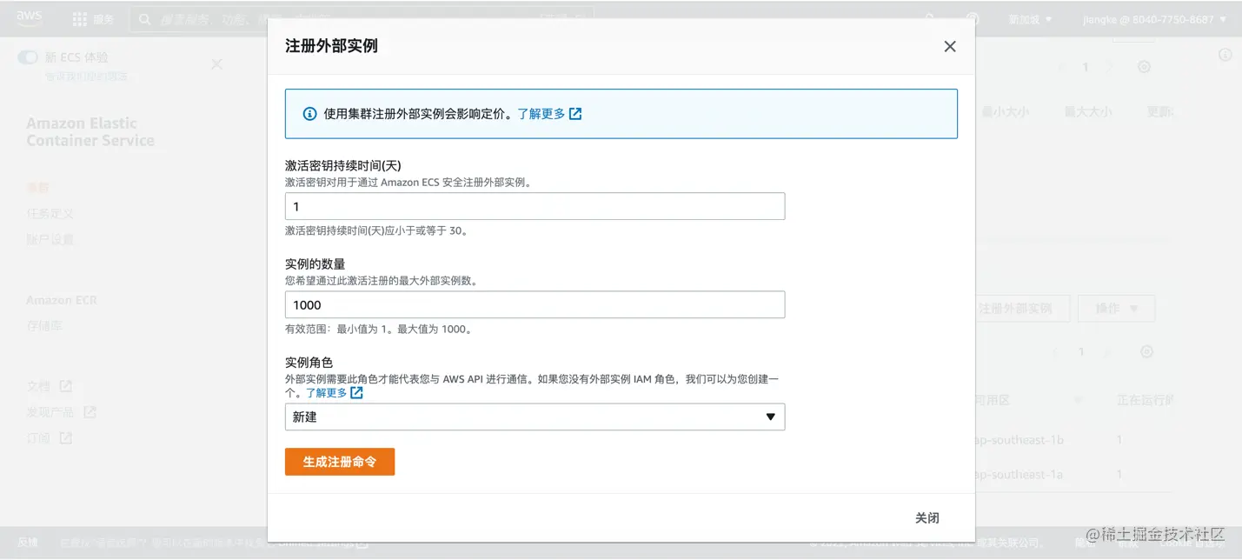Screen dimensions: 1242x560
Task: Sort by the 可用区 column header
Action: pyautogui.click(x=992, y=400)
